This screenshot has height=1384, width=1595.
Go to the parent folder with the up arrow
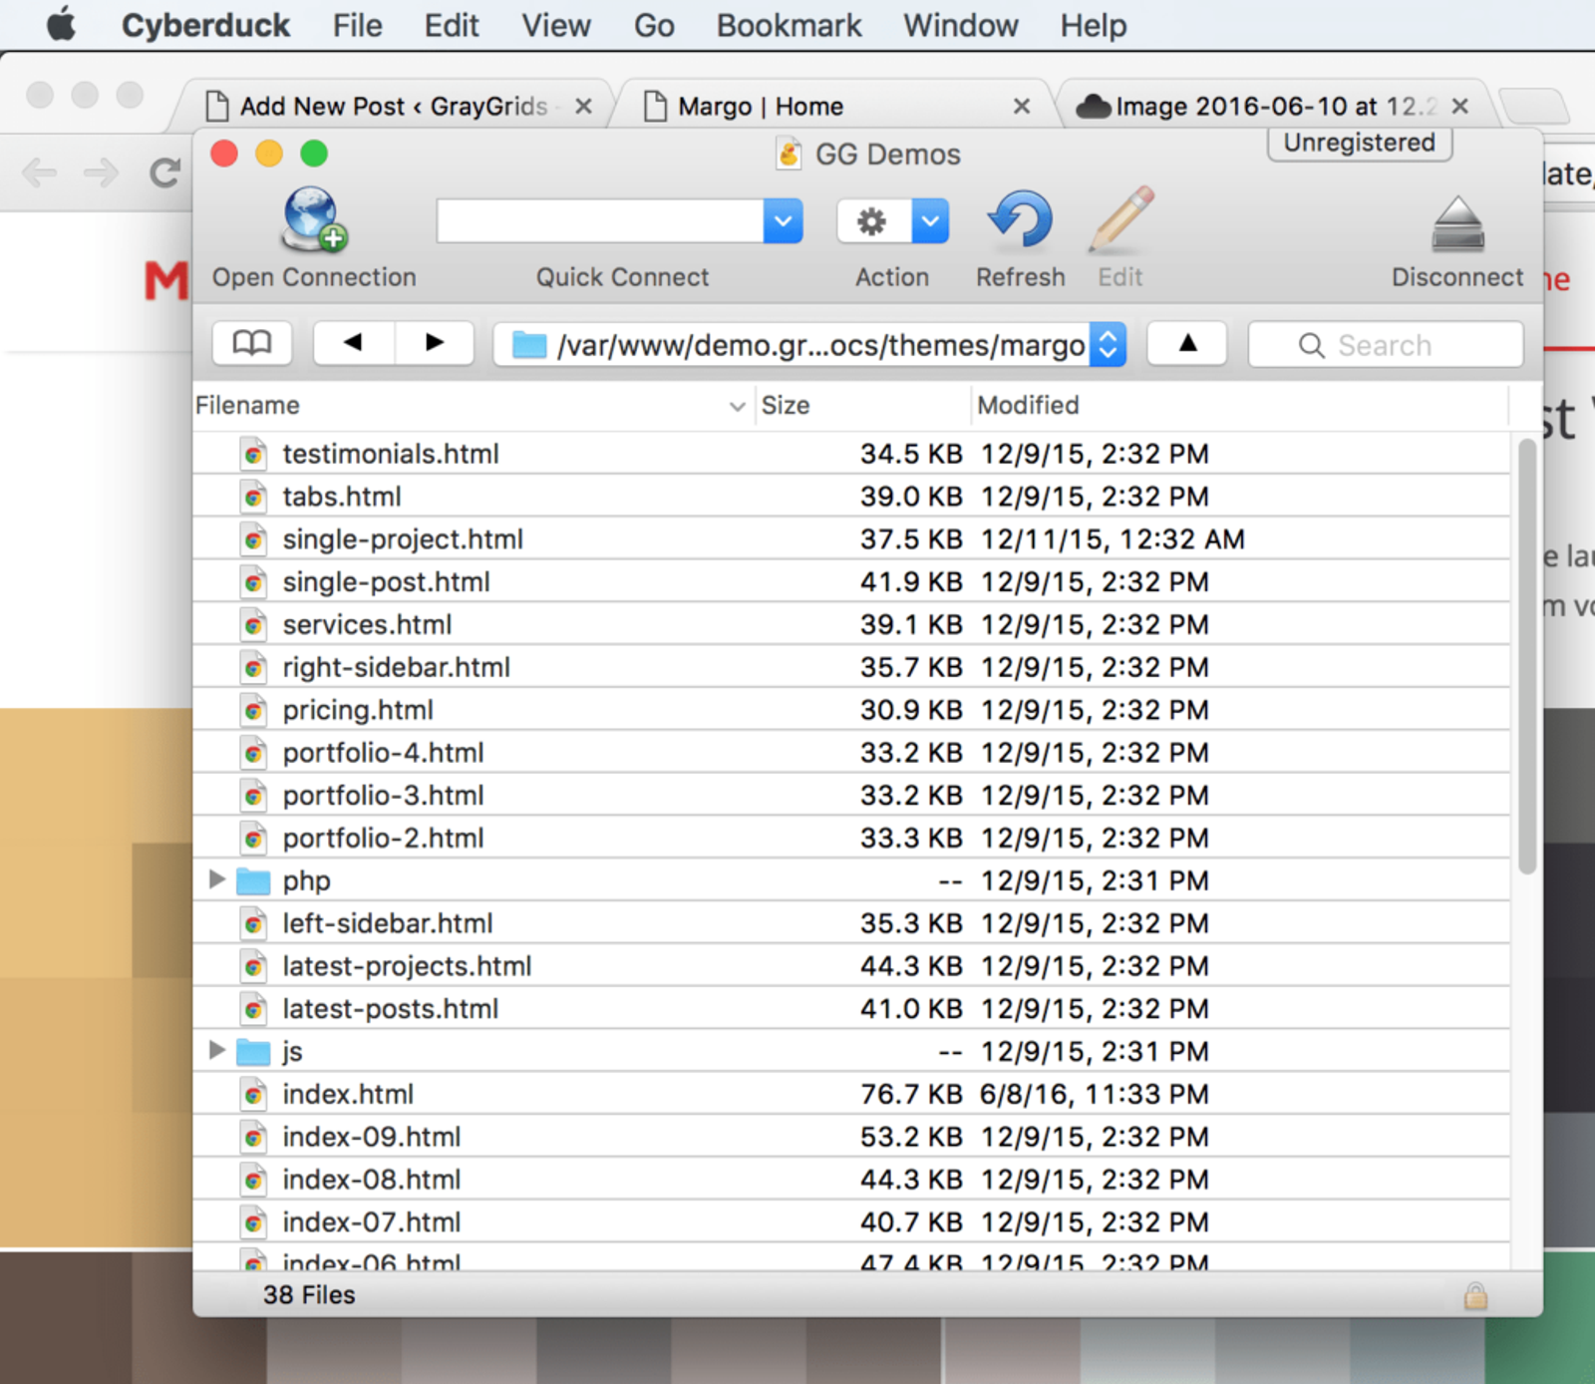click(x=1187, y=344)
